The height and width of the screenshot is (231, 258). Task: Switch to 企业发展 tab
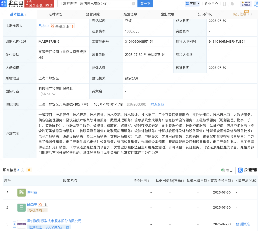pos(167,14)
